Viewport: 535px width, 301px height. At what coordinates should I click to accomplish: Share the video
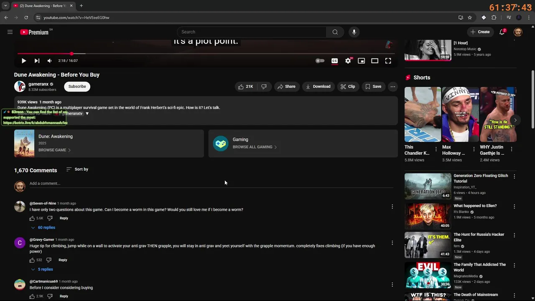(x=286, y=87)
